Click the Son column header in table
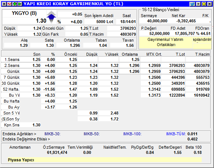This screenshot has width=214, height=168. click(37, 55)
